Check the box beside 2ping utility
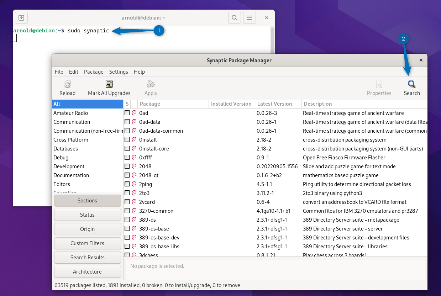Viewport: 441px width, 296px height. pyautogui.click(x=127, y=184)
